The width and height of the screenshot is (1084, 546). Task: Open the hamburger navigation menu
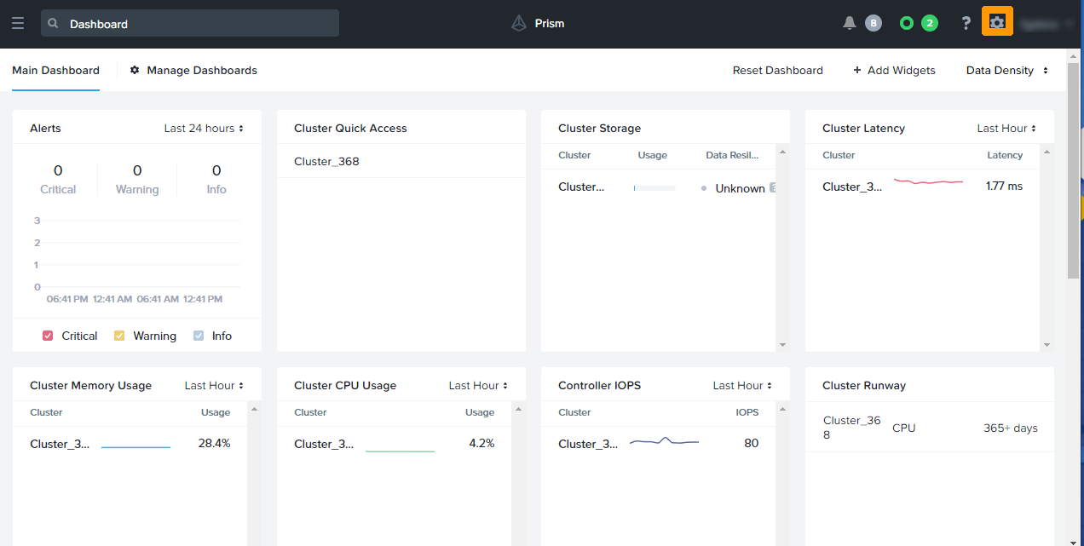tap(18, 23)
